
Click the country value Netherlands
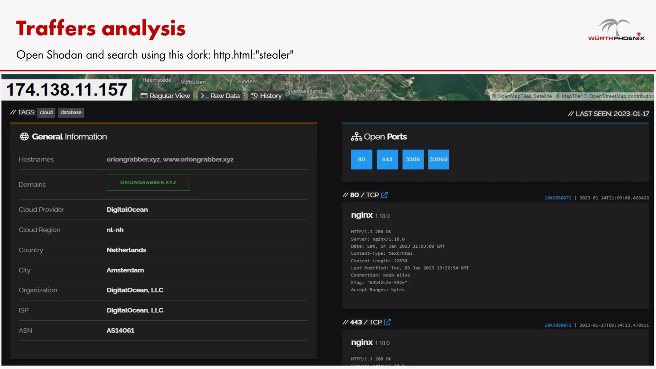[126, 250]
